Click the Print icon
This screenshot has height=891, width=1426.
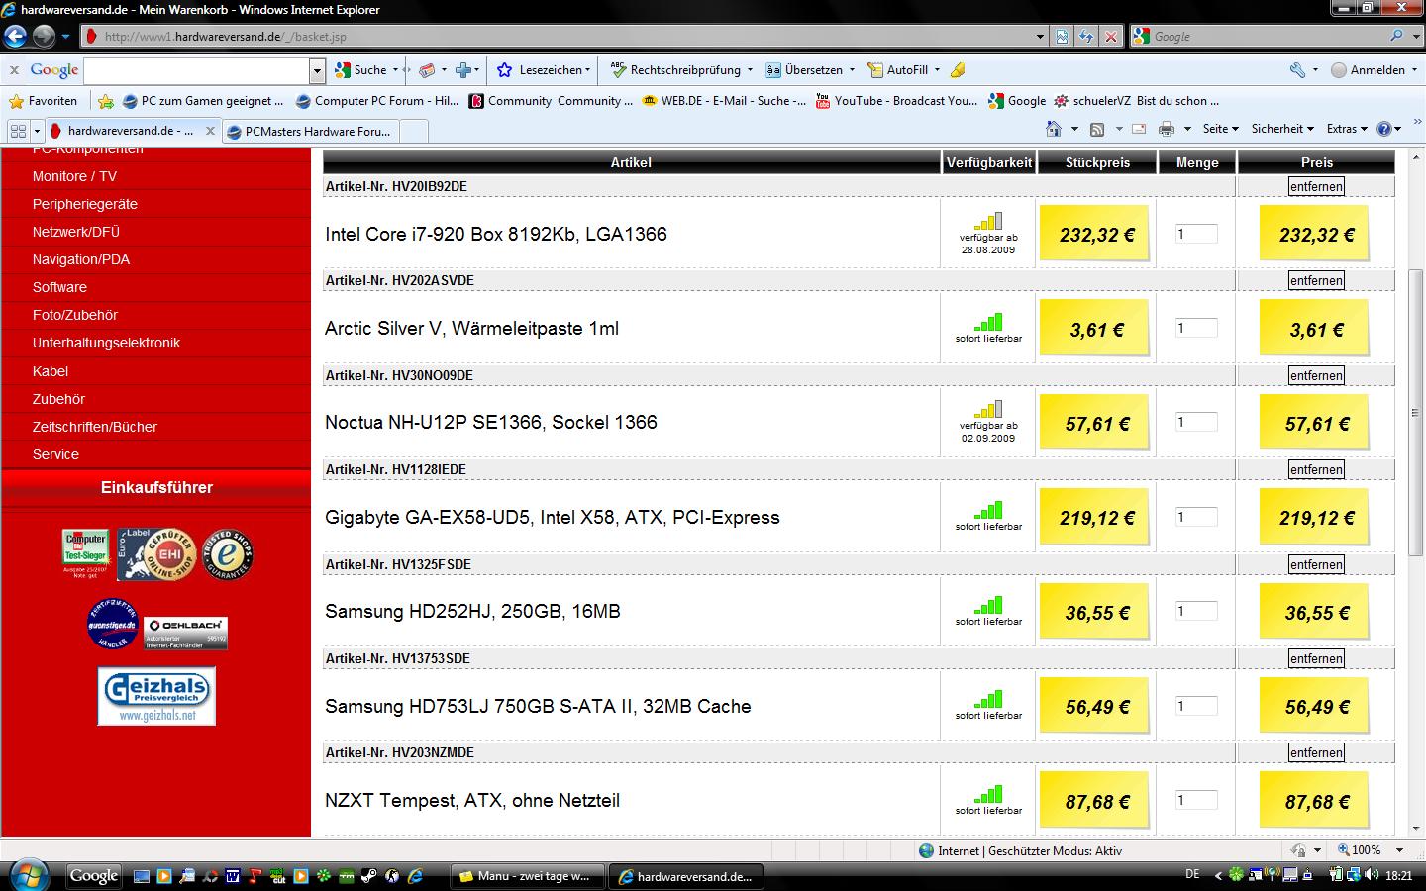click(1167, 129)
